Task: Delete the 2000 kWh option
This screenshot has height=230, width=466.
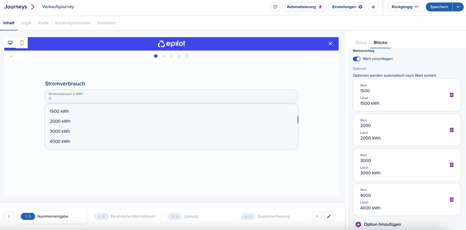Action: pos(451,130)
